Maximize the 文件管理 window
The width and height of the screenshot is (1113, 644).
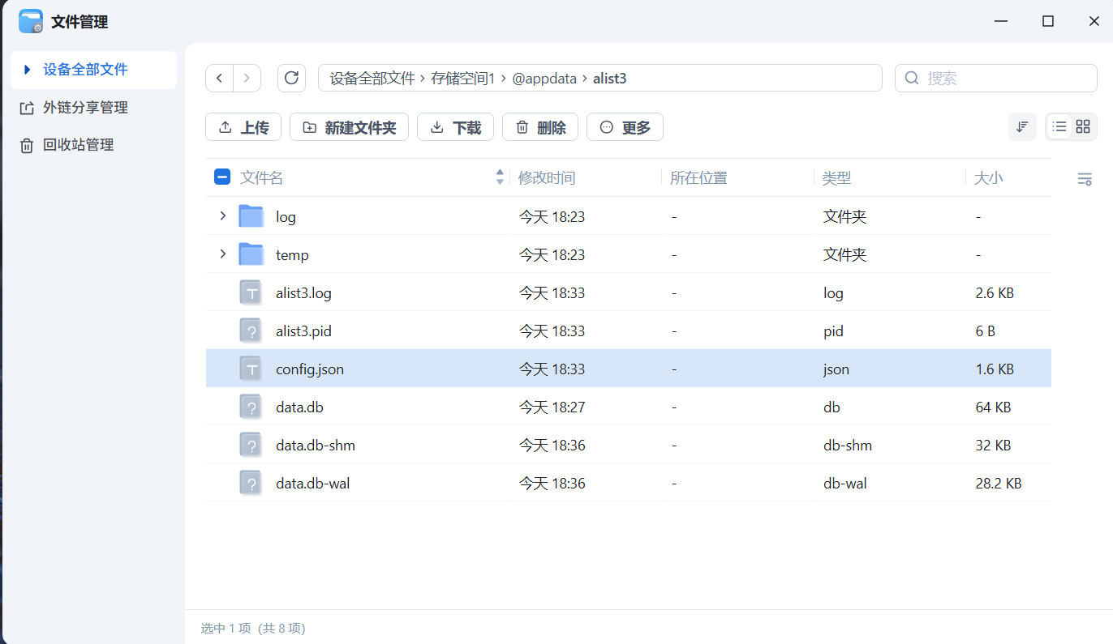[x=1048, y=22]
